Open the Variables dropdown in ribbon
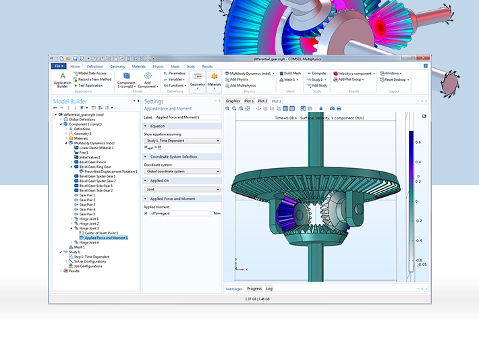This screenshot has height=353, width=479. click(x=175, y=80)
